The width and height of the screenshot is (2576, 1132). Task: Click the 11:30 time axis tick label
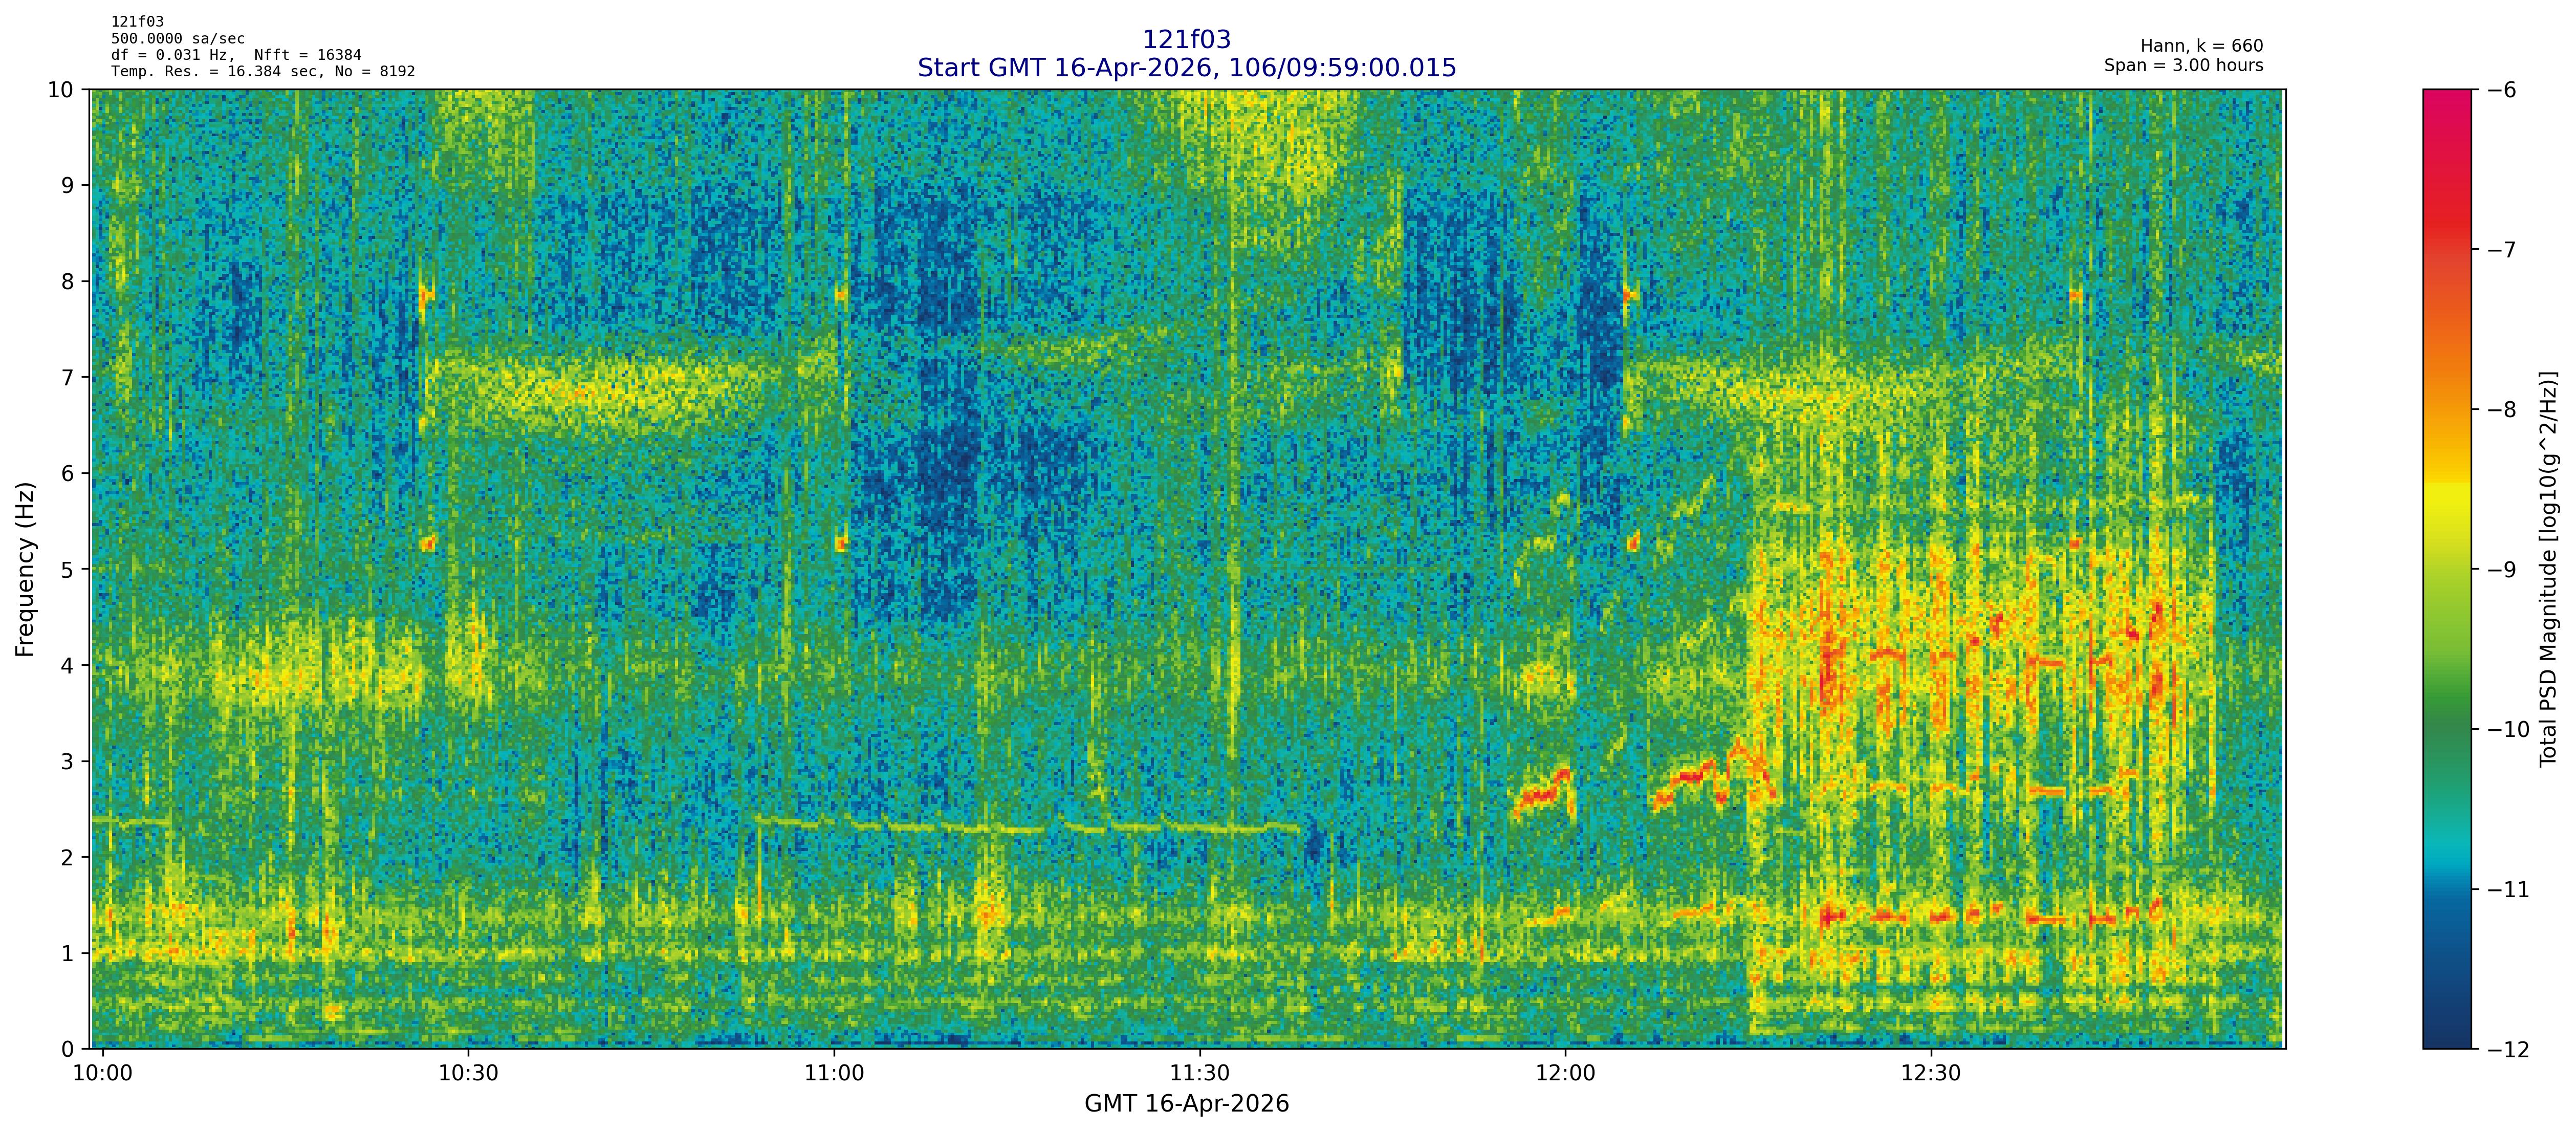pyautogui.click(x=1199, y=1073)
